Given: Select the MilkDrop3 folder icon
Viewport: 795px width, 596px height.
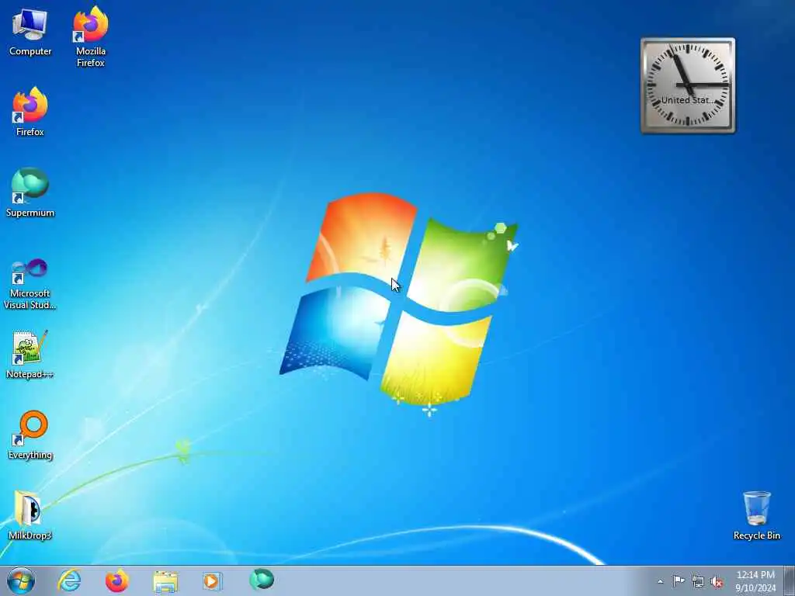Looking at the screenshot, I should pos(30,516).
